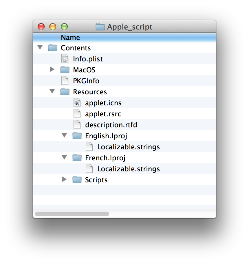
Task: Collapse the Contents folder
Action: click(40, 47)
